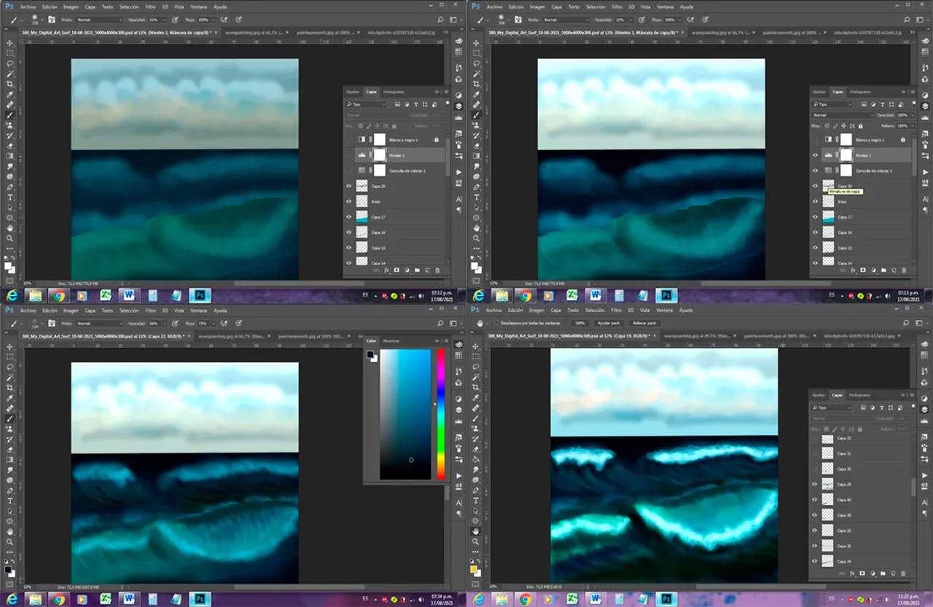Open the Opacidad 21% dropdown arrow in the 07:12 p.m. window
Screen dimensions: 933x607
tap(164, 20)
